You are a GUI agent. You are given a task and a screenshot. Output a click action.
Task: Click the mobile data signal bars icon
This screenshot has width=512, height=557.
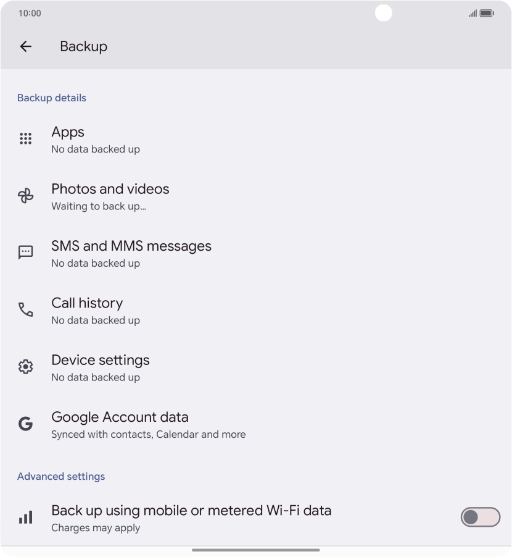coord(25,517)
